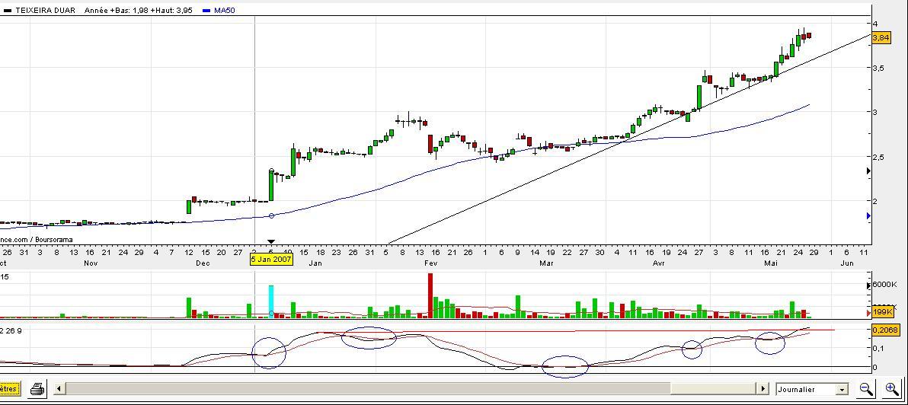
Task: Click the Avr month label on axis
Action: (658, 263)
